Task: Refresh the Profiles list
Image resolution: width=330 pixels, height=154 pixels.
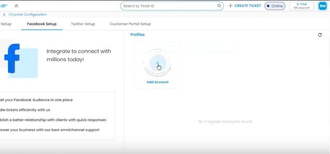Action: click(x=320, y=35)
